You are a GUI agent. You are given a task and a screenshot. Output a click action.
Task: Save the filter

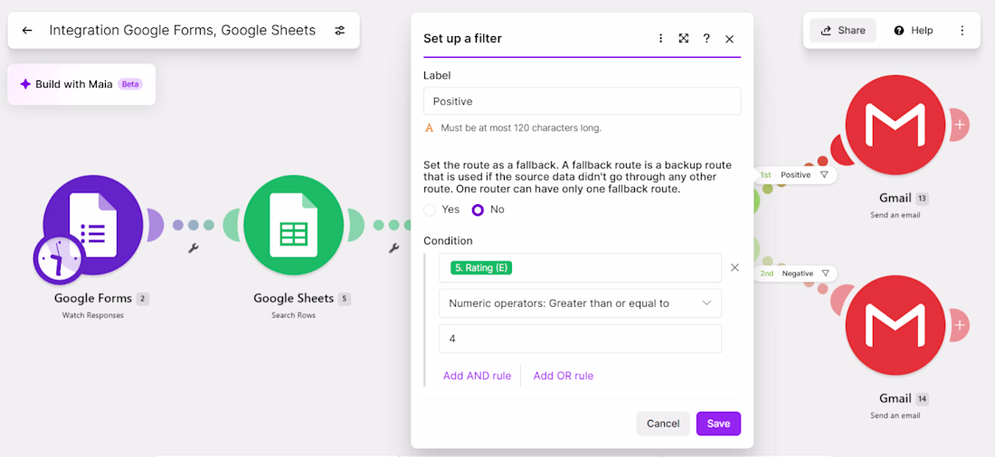(x=718, y=424)
